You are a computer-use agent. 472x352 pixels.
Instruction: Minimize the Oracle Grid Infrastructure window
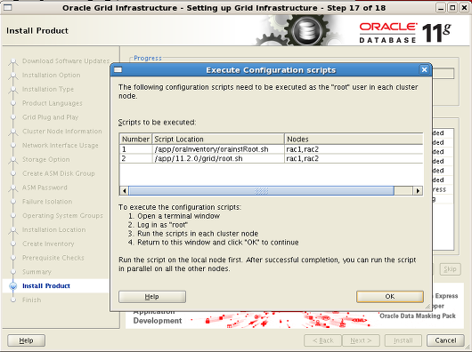pos(441,8)
